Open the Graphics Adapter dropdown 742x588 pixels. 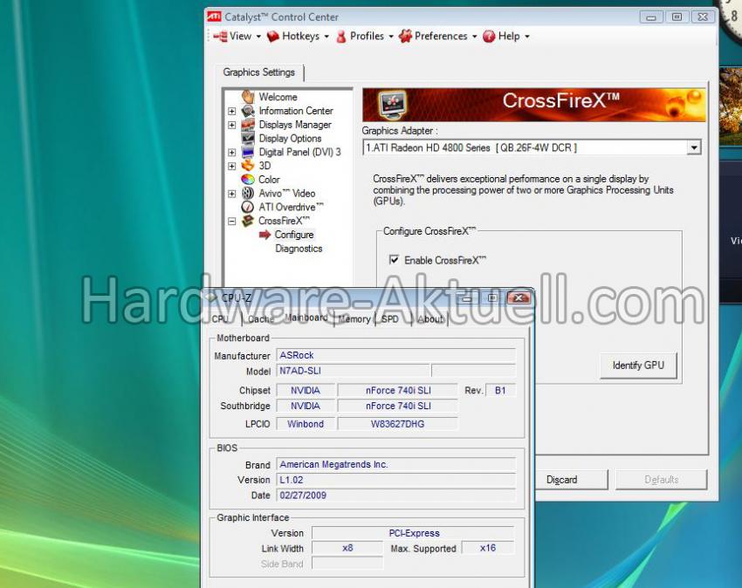pyautogui.click(x=694, y=148)
